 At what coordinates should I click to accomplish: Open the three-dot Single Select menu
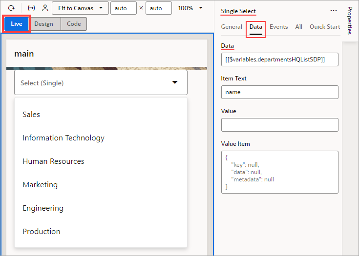point(334,11)
